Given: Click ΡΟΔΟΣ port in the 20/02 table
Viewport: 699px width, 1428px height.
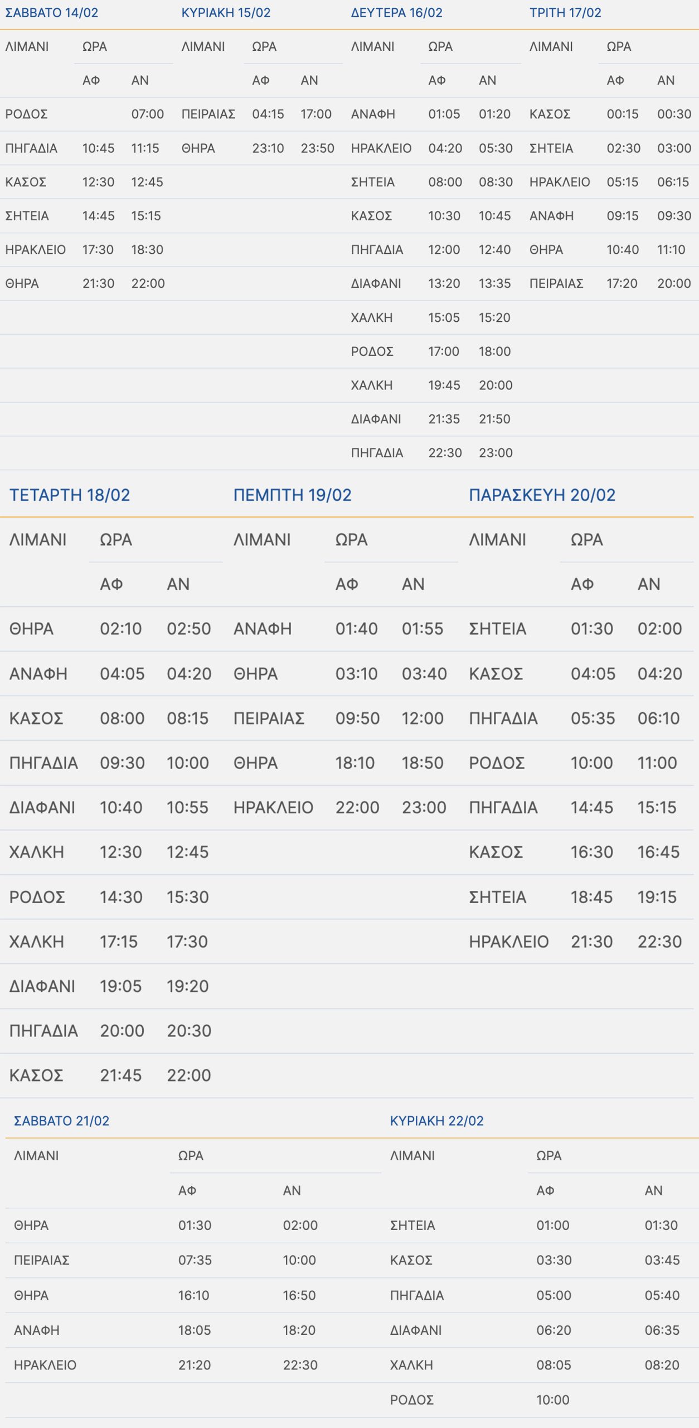Looking at the screenshot, I should coord(496,763).
